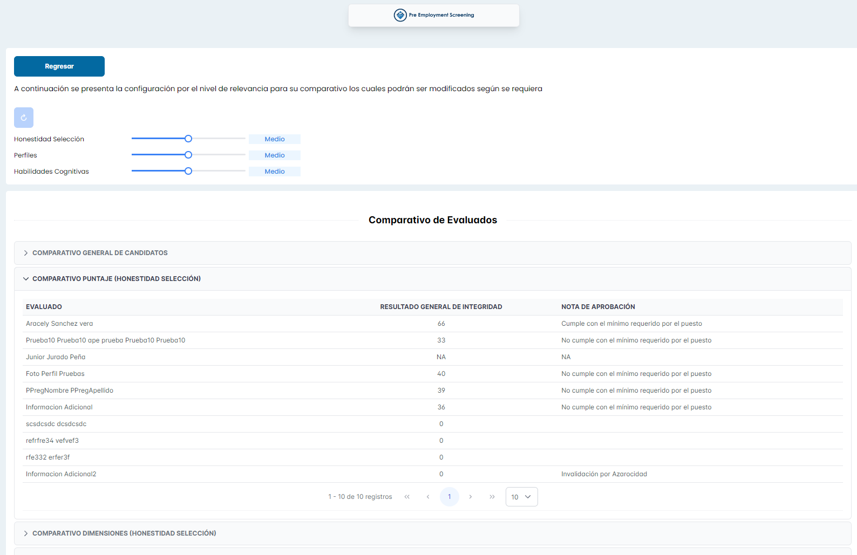Click the Honestidad Selección slider handle
This screenshot has height=555, width=857.
click(188, 139)
